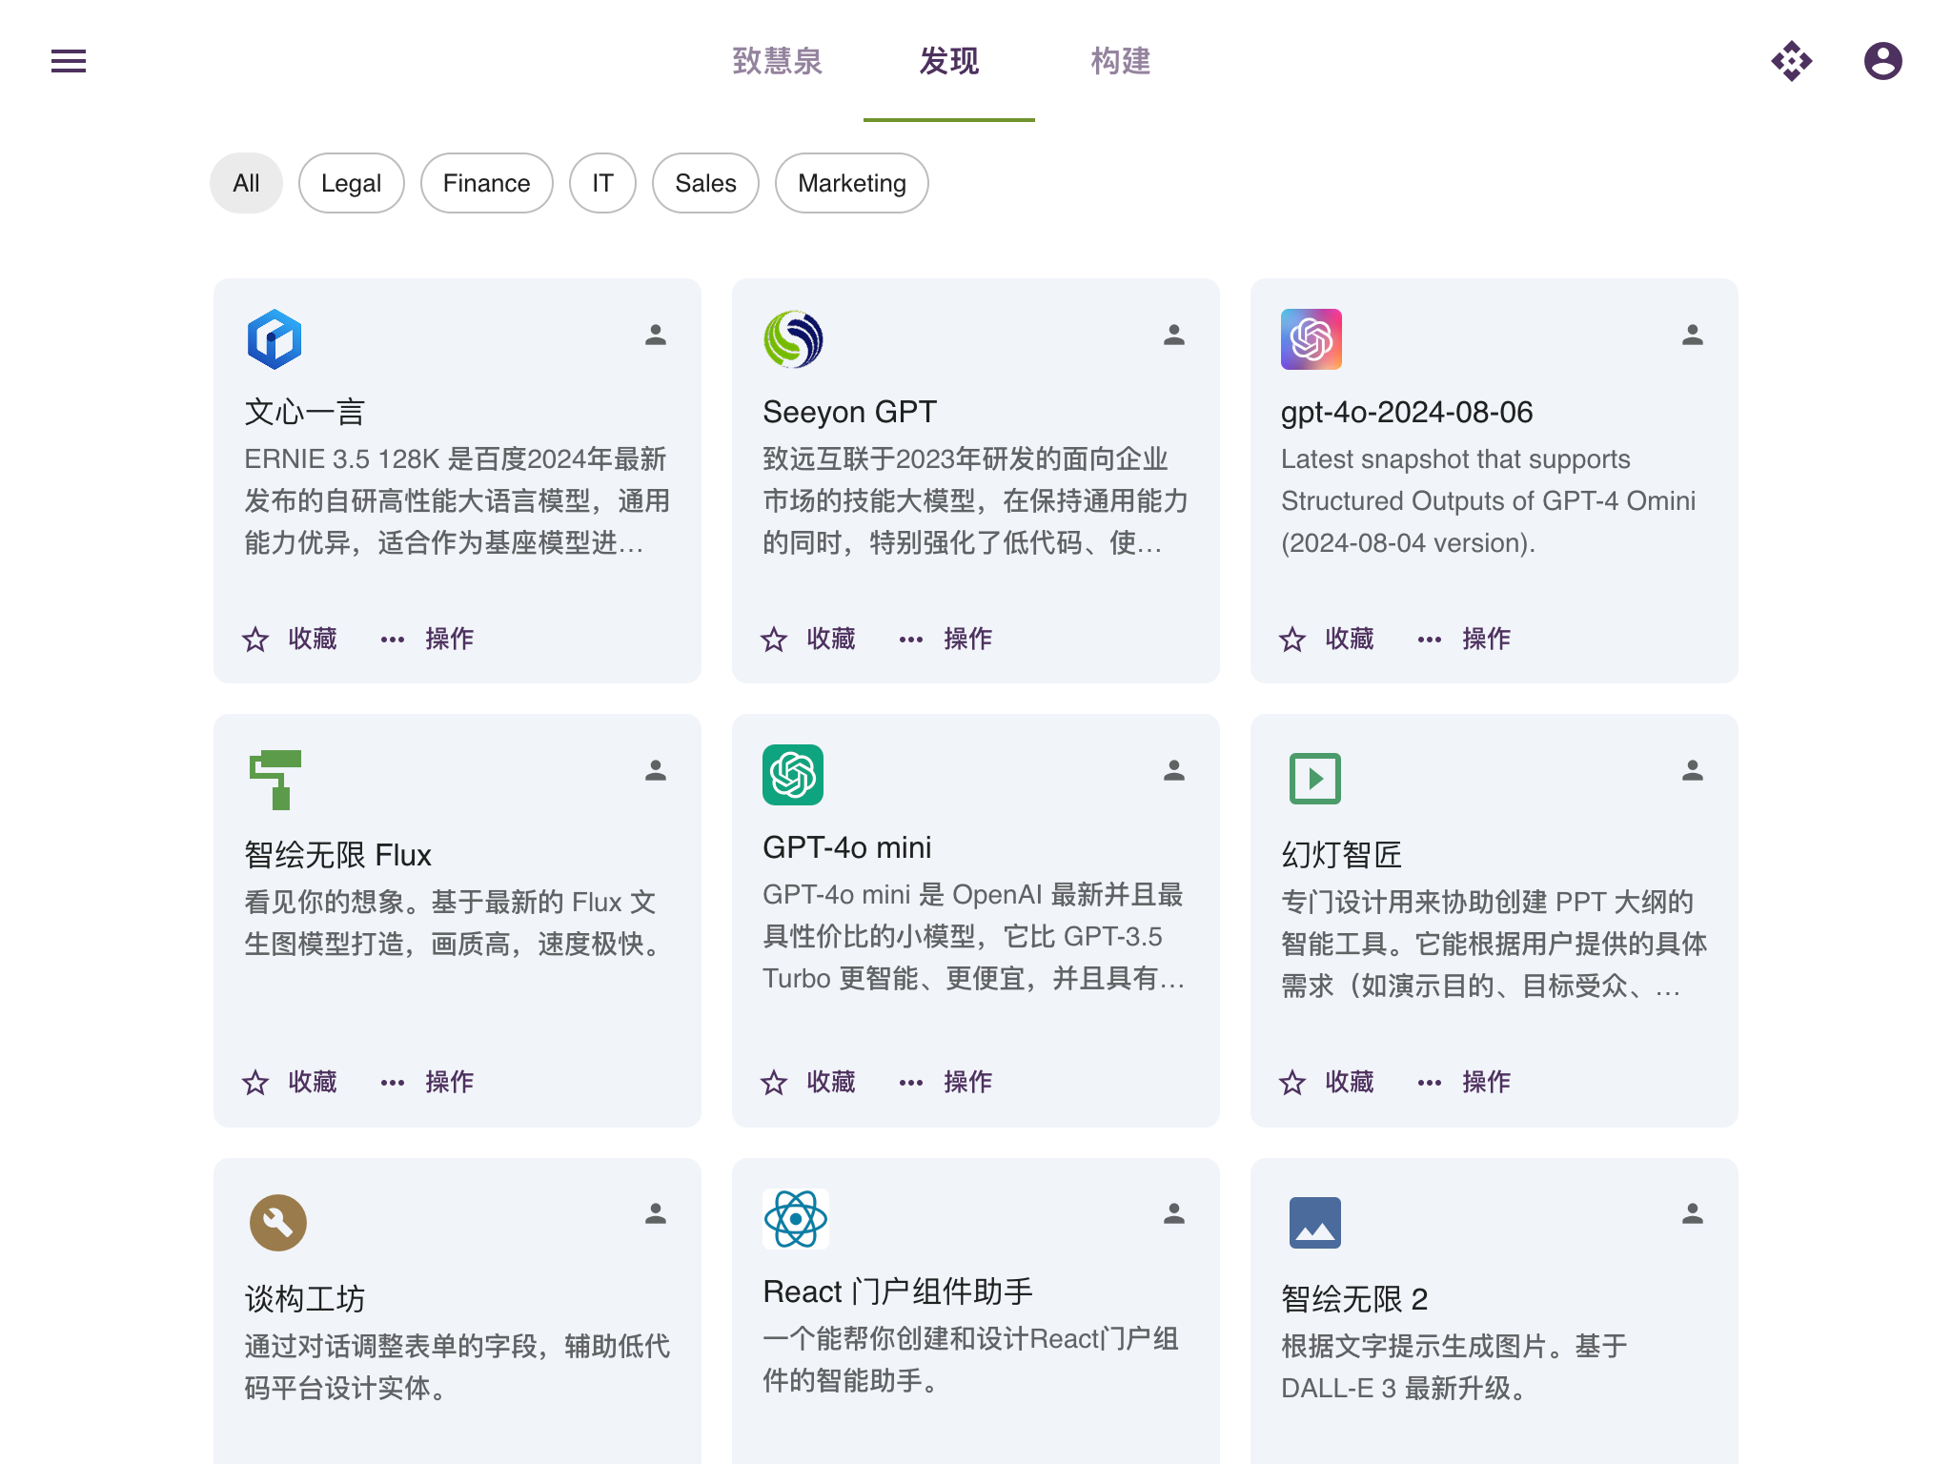Click the person icon on 文心一言 card

click(656, 335)
